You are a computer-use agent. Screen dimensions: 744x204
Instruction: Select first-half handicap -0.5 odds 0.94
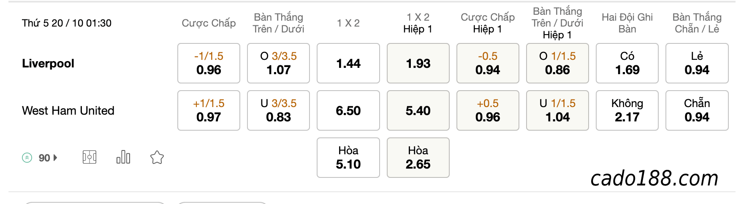[x=488, y=63]
